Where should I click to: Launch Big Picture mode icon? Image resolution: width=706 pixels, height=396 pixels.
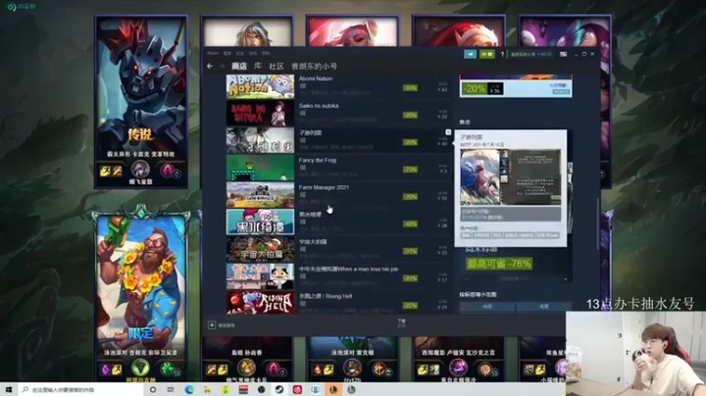[563, 54]
